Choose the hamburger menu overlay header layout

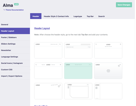click(108, 71)
